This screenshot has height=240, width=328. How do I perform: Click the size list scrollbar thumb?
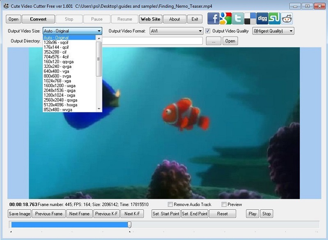point(99,59)
